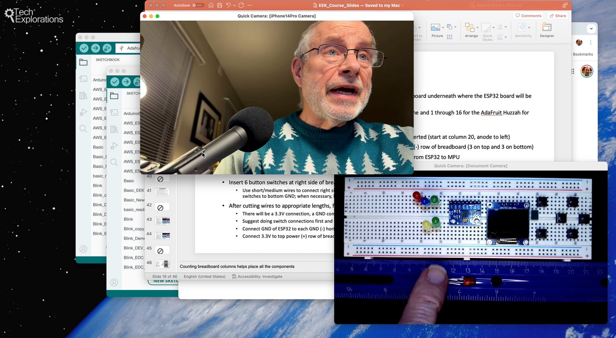
Task: Click account icon in front Arduino sidebar
Action: point(114,283)
